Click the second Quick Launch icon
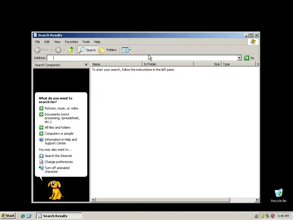The height and width of the screenshot is (220, 293). click(x=29, y=216)
